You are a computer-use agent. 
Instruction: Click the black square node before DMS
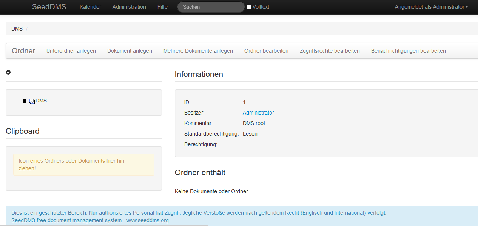tap(25, 101)
